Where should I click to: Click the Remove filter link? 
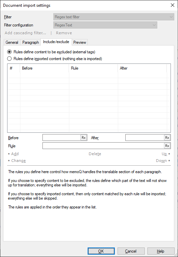tap(64, 33)
